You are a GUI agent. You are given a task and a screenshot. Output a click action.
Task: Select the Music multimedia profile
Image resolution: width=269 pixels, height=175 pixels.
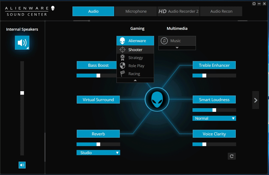click(177, 41)
